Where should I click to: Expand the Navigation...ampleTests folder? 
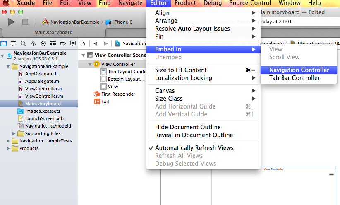pos(8,141)
